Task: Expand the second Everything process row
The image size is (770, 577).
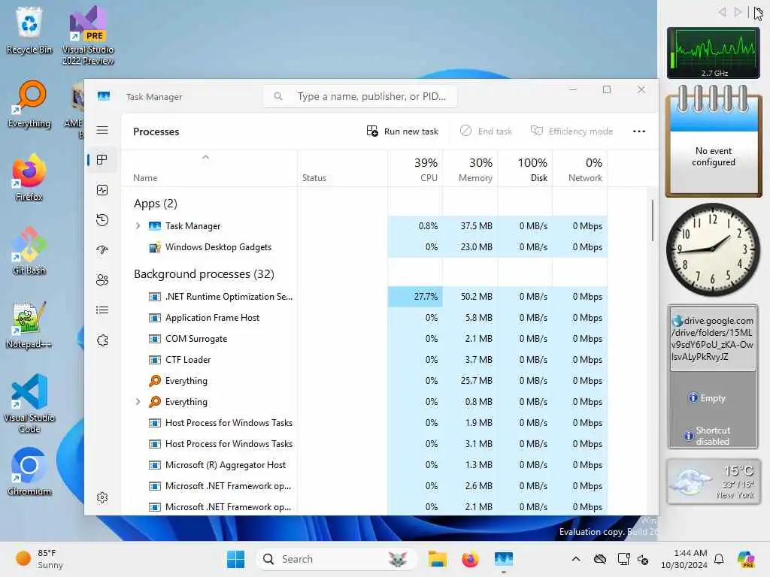Action: 138,401
